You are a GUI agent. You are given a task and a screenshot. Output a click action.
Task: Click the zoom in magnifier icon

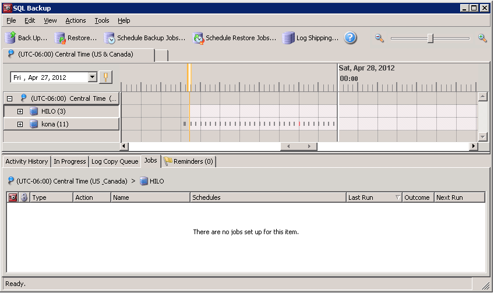click(x=482, y=38)
